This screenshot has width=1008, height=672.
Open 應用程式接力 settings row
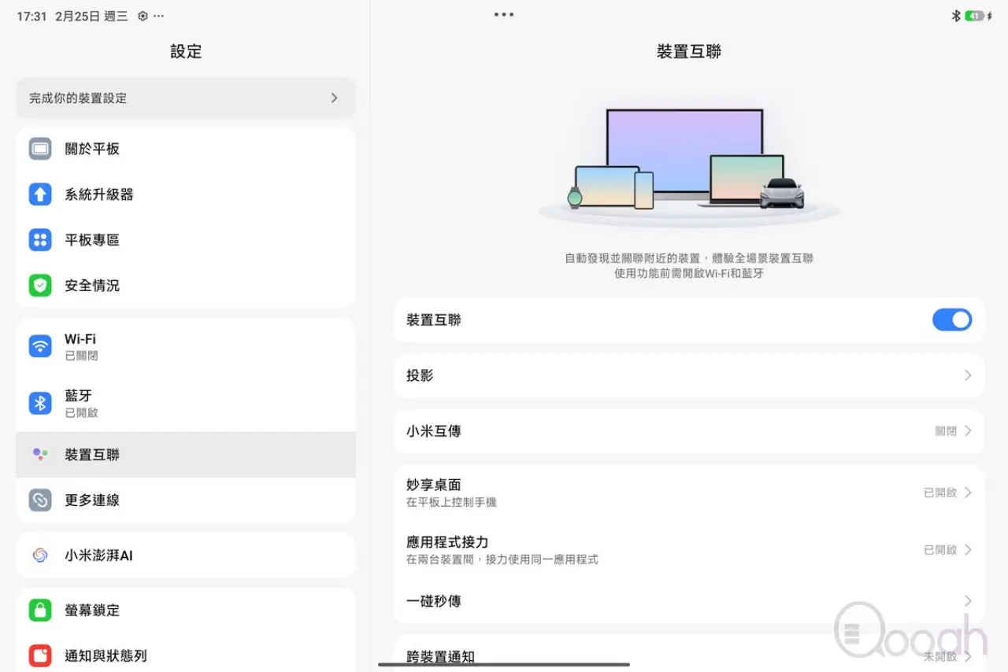coord(688,549)
